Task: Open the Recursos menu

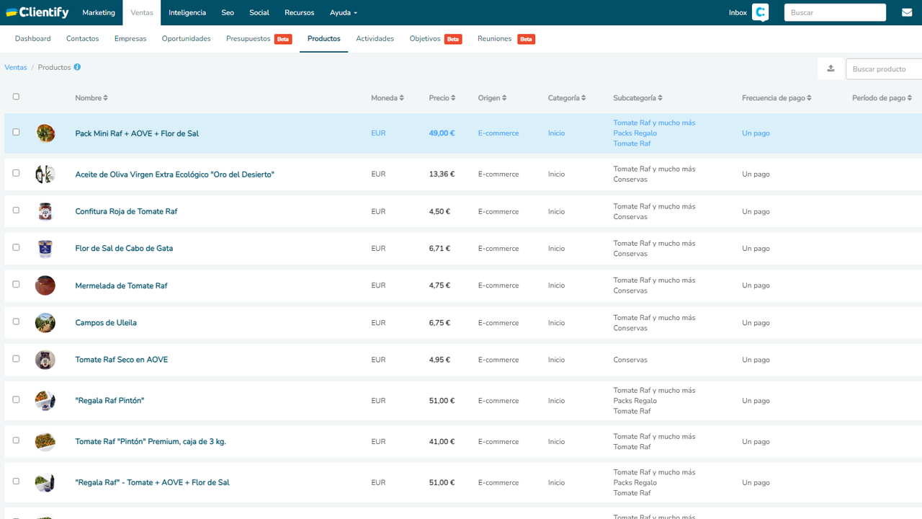Action: (x=299, y=12)
